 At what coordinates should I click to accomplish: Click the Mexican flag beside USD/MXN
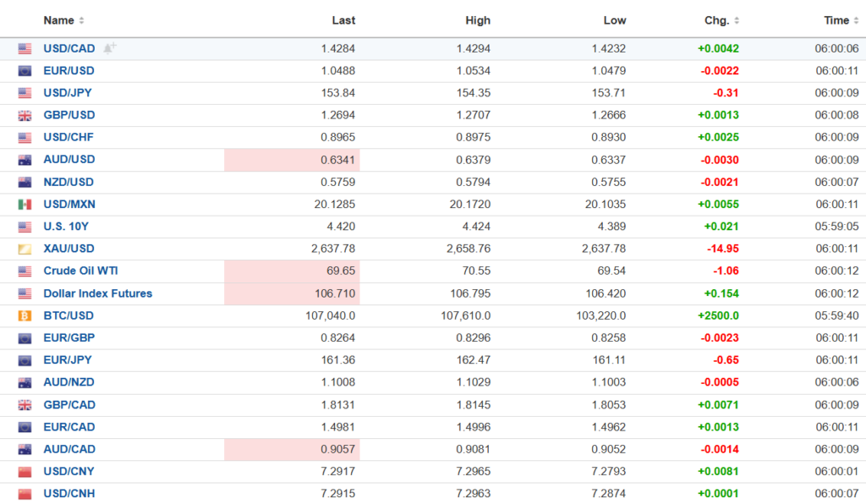point(25,204)
